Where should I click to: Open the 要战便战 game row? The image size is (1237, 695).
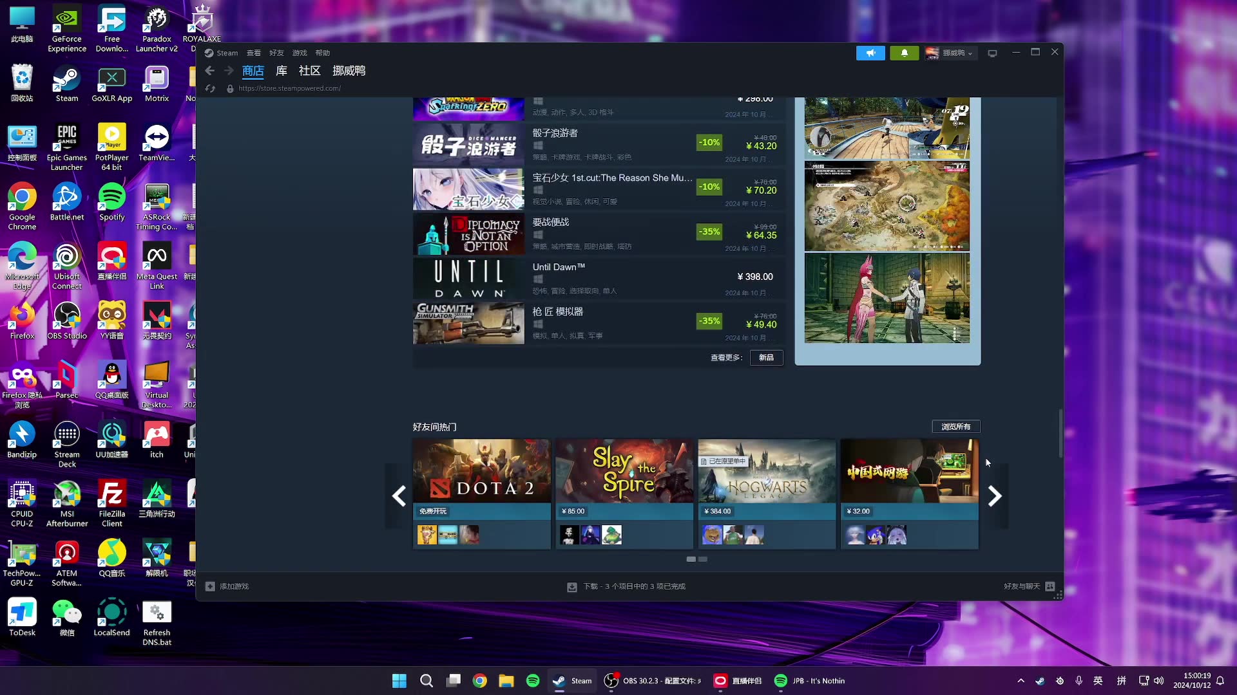[599, 234]
